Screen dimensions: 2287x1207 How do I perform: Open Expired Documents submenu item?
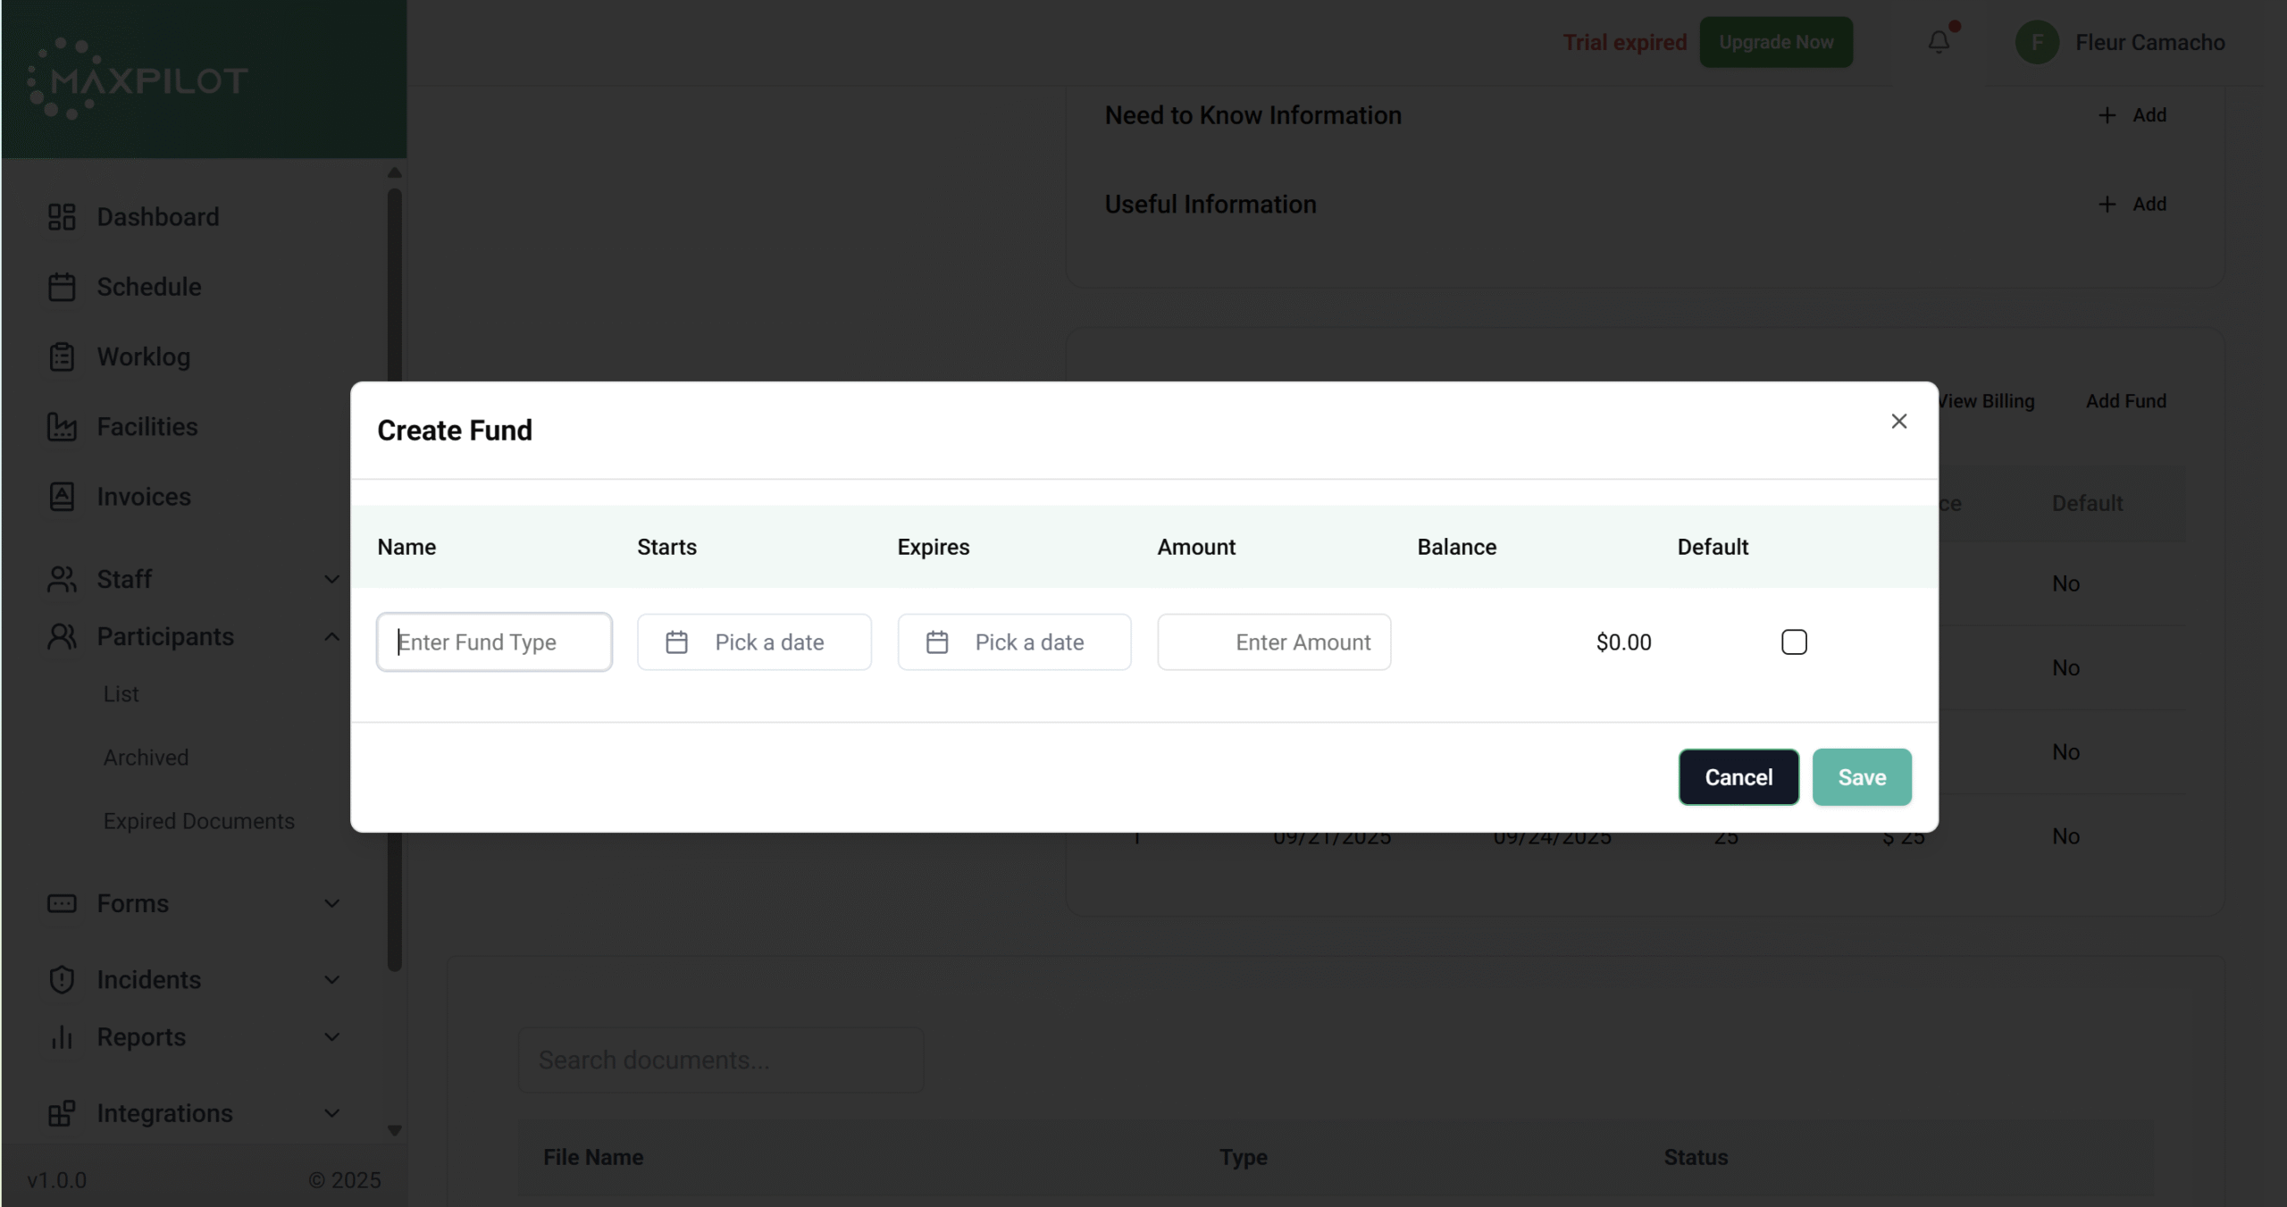pyautogui.click(x=198, y=821)
